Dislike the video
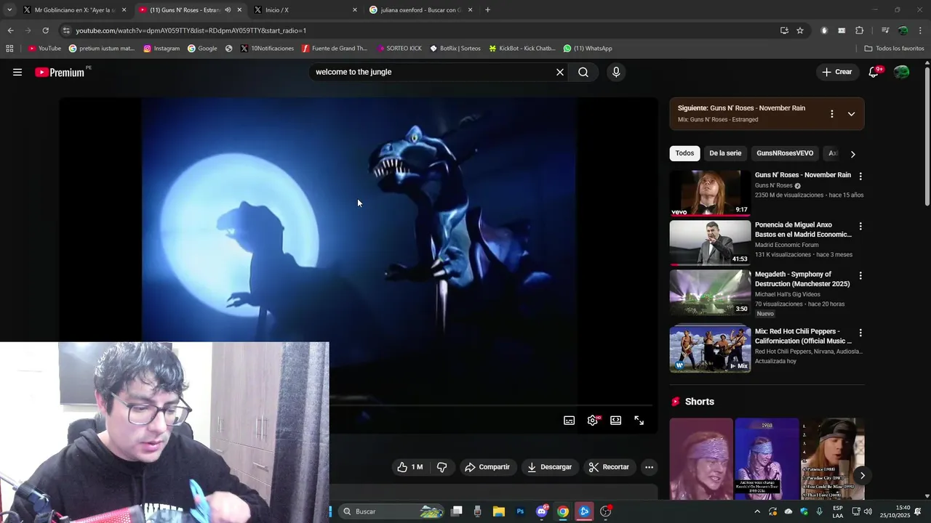This screenshot has width=931, height=523. pos(441,467)
